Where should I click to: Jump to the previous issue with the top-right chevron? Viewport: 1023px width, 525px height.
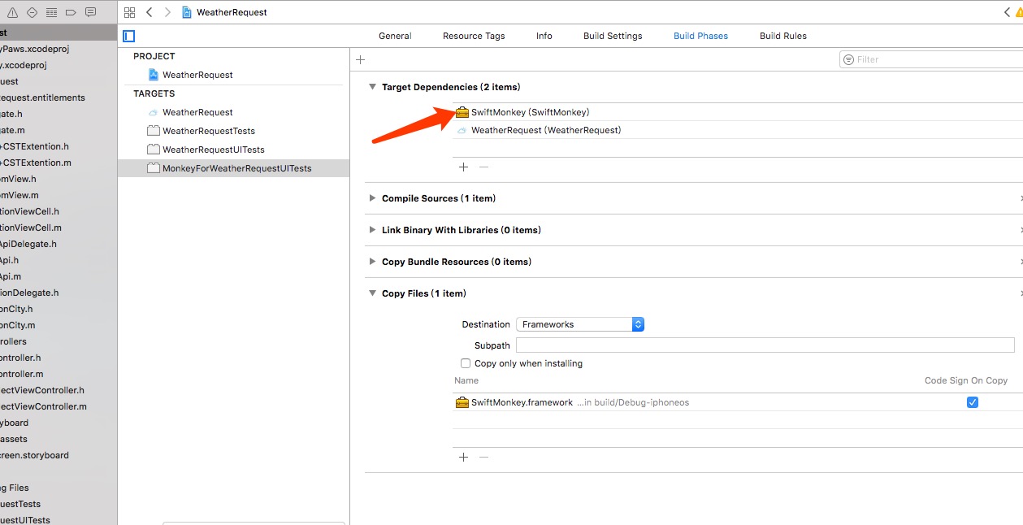pos(1008,12)
